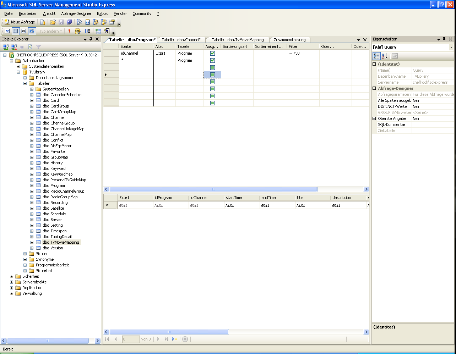This screenshot has width=456, height=354.
Task: Click the Expr1 alias cell
Action: (x=164, y=53)
